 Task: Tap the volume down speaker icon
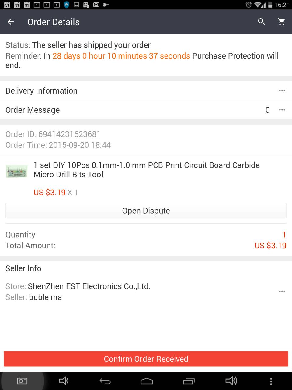pos(63,381)
